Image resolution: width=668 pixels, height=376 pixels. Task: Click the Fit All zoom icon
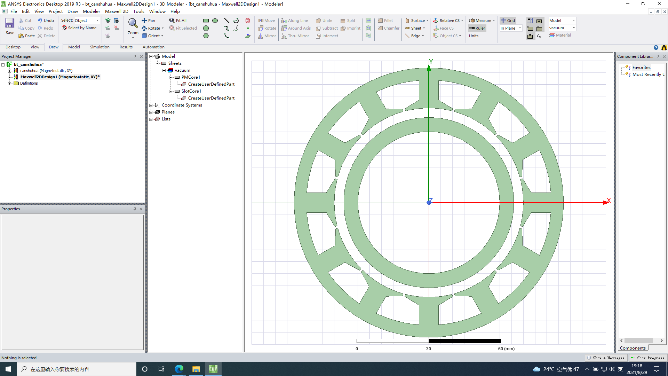pos(178,21)
